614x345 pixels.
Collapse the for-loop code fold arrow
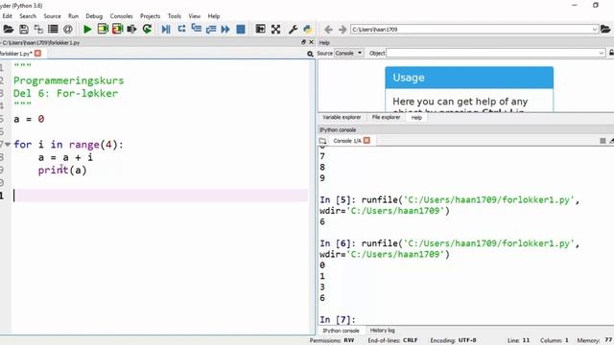8,145
